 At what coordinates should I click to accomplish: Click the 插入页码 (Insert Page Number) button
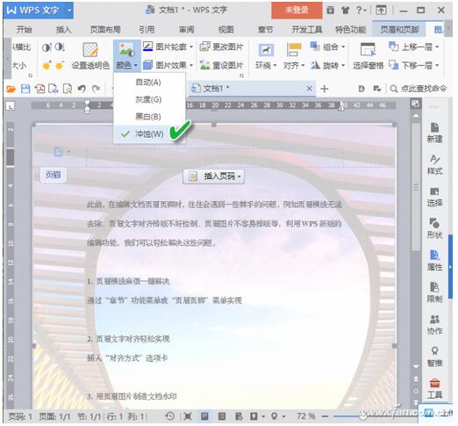click(x=213, y=177)
